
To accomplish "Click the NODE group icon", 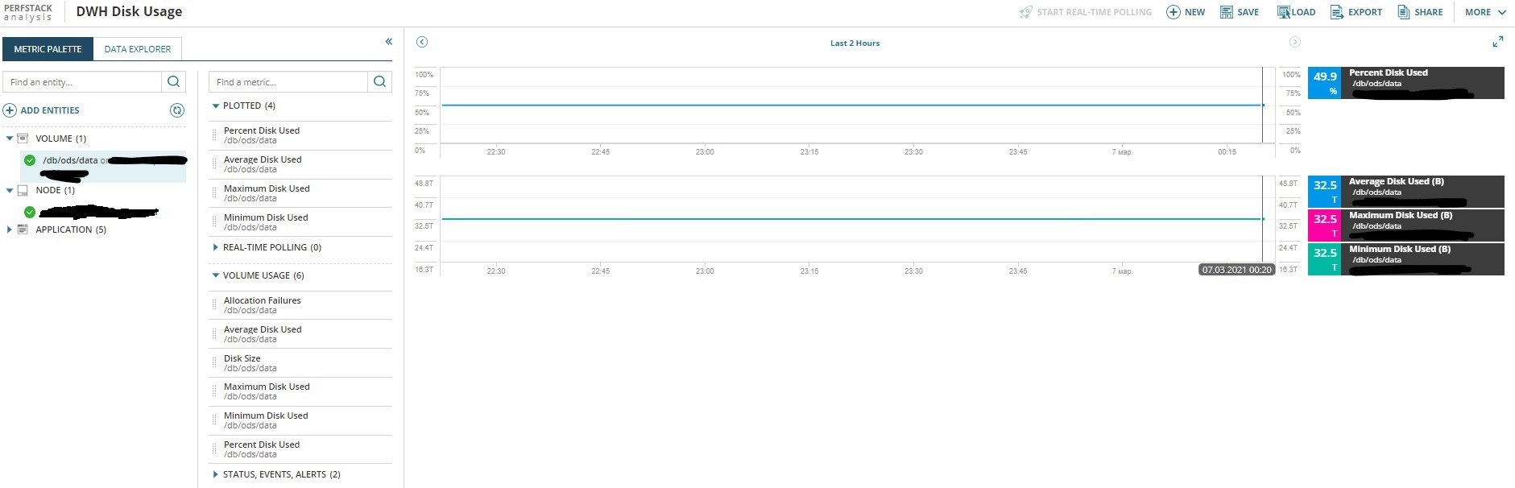I will 23,190.
